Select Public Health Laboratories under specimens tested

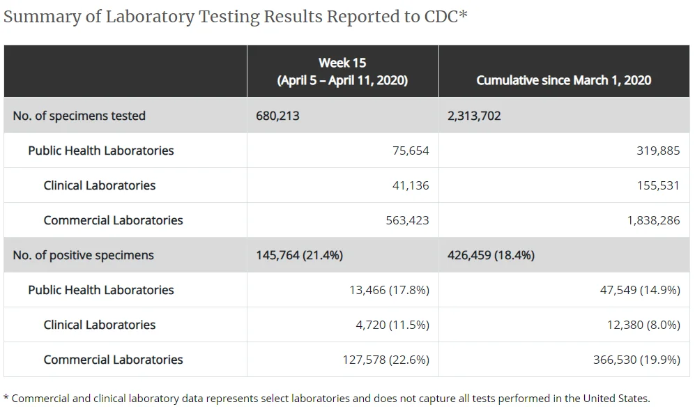[101, 151]
